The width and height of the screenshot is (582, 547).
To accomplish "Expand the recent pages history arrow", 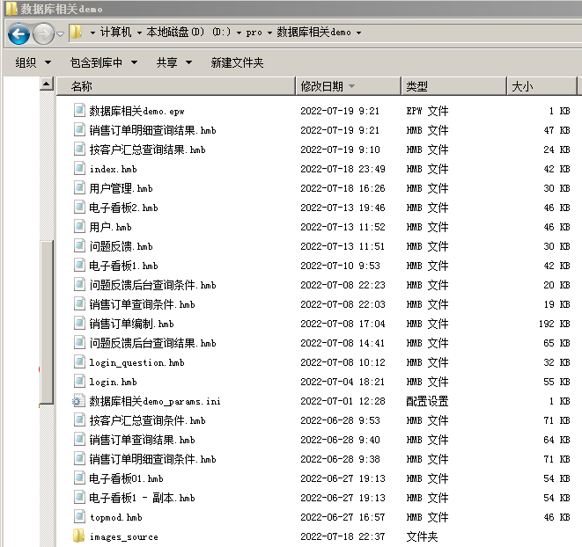I will [x=60, y=33].
